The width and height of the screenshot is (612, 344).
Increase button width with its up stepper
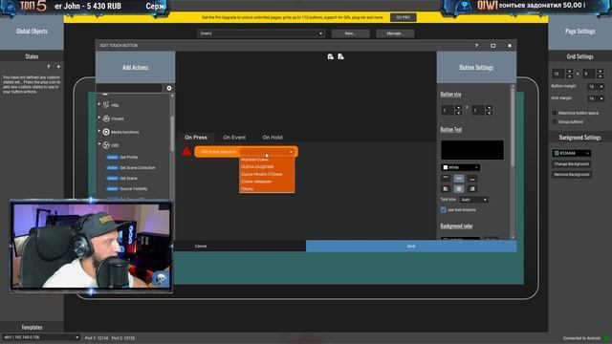point(459,107)
